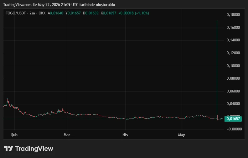This screenshot has height=158, width=248.
Task: Click the TradingView wordmark text
Action: 34,149
